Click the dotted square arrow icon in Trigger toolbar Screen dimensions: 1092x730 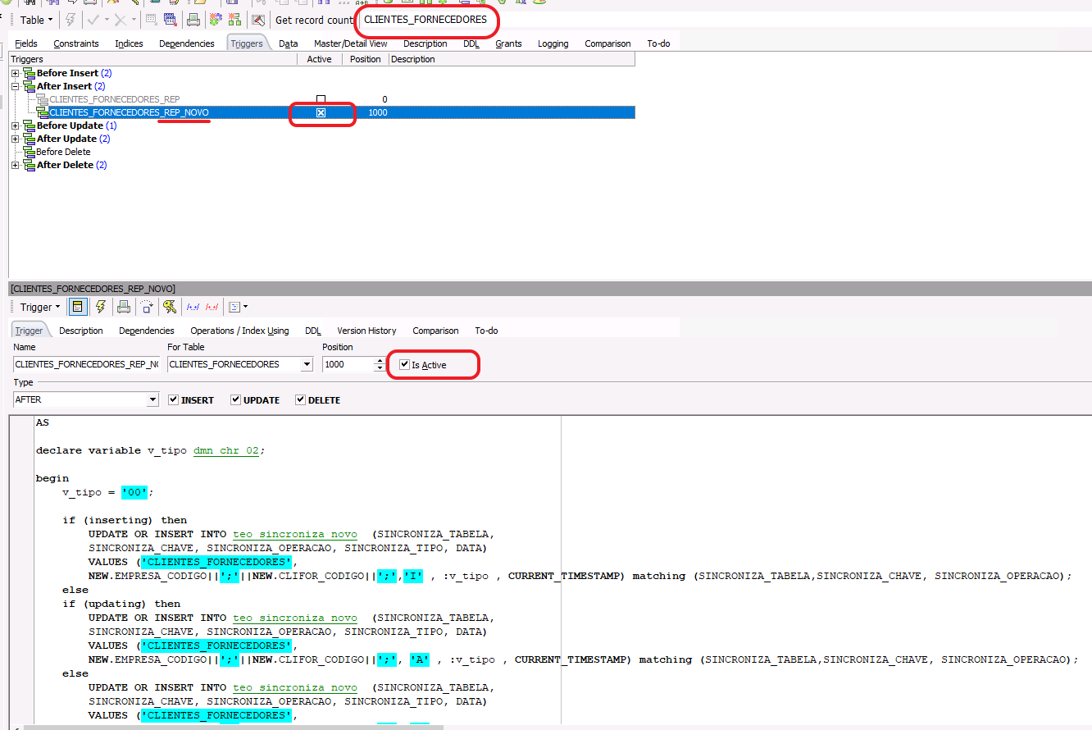(147, 307)
